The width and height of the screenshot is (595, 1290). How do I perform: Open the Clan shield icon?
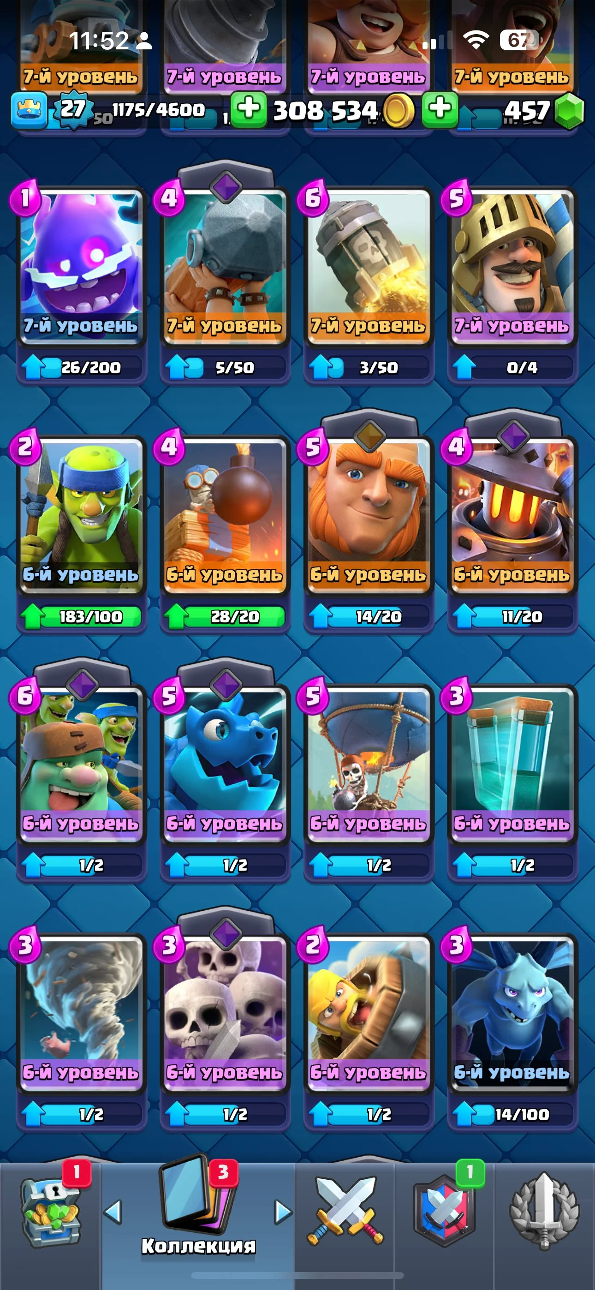pos(444,1212)
